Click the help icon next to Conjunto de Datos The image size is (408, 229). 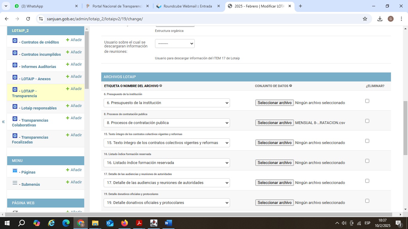(291, 86)
